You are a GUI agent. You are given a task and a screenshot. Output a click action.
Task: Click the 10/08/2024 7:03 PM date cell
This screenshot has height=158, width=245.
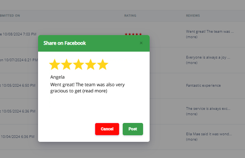coord(18,34)
